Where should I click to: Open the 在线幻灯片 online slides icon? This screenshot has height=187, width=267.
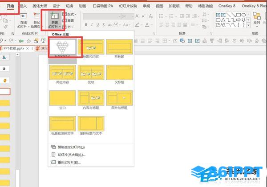click(x=24, y=16)
